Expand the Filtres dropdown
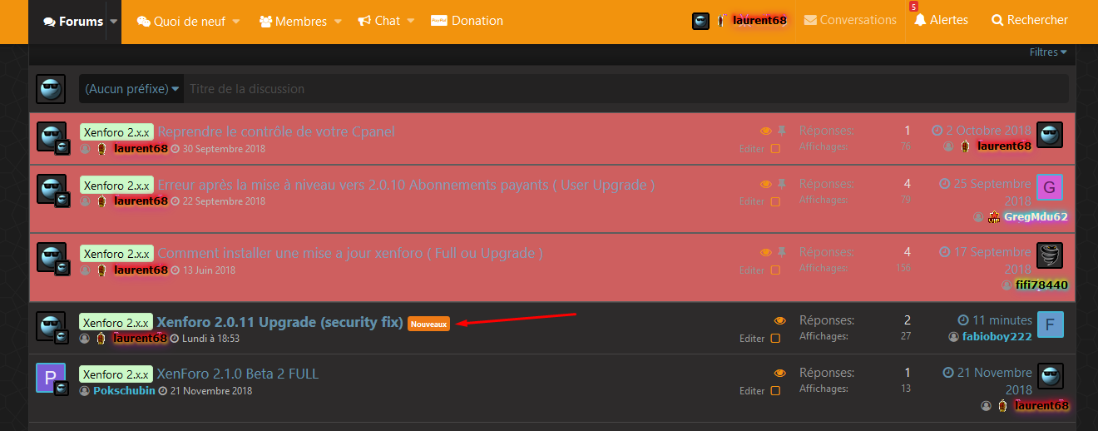Image resolution: width=1098 pixels, height=431 pixels. click(1048, 52)
